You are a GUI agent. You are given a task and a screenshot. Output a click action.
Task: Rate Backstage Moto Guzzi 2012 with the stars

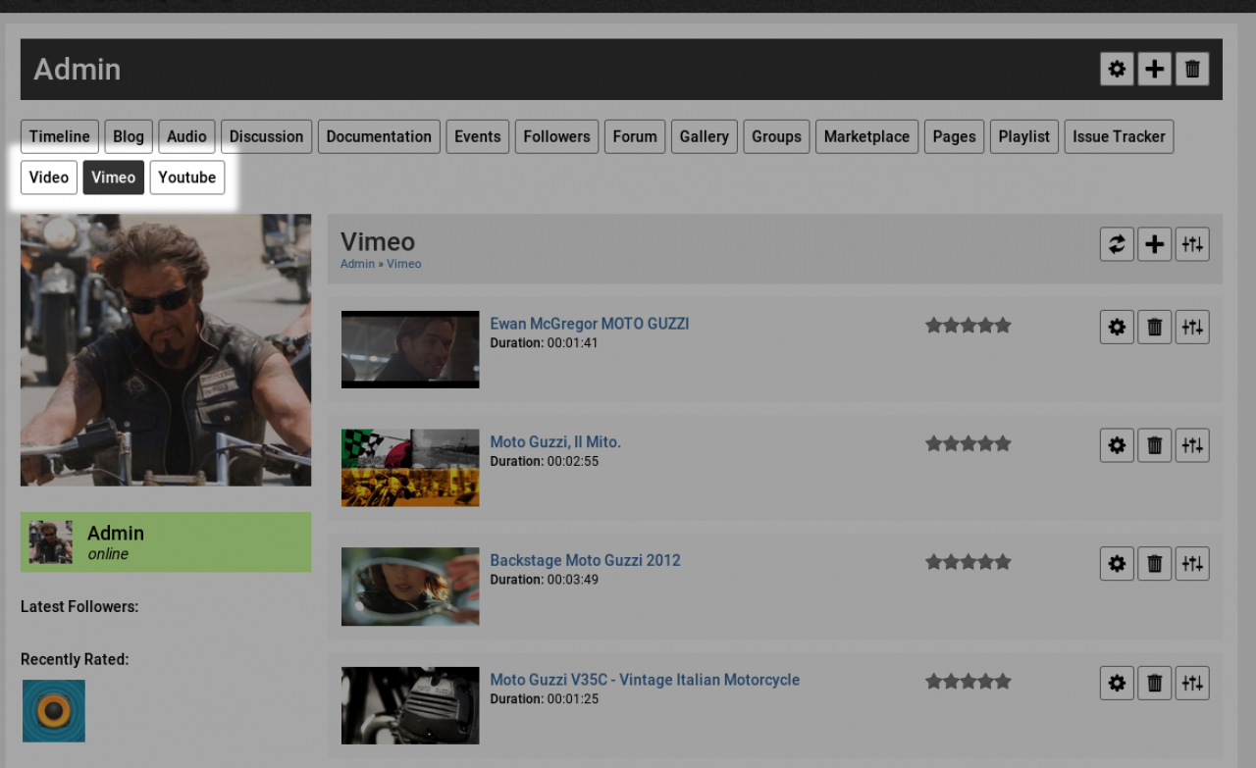point(968,562)
